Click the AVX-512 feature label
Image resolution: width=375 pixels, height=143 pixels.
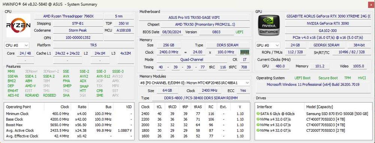pyautogui.click(x=103, y=76)
